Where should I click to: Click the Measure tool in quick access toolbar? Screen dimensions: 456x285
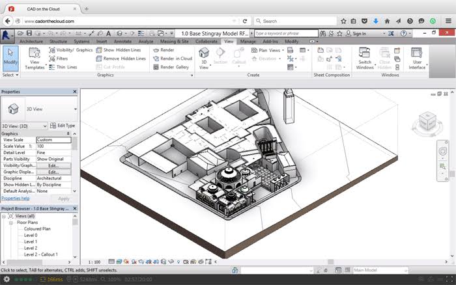click(x=92, y=33)
